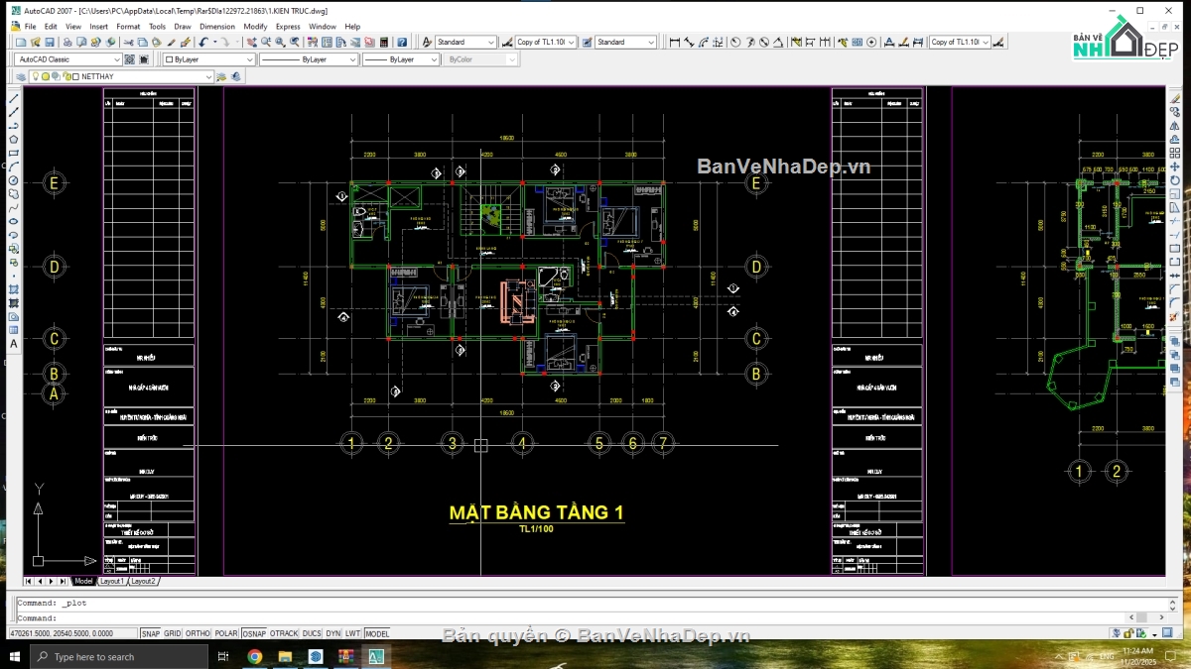Viewport: 1191px width, 669px height.
Task: Click the Help question mark icon
Action: (402, 43)
